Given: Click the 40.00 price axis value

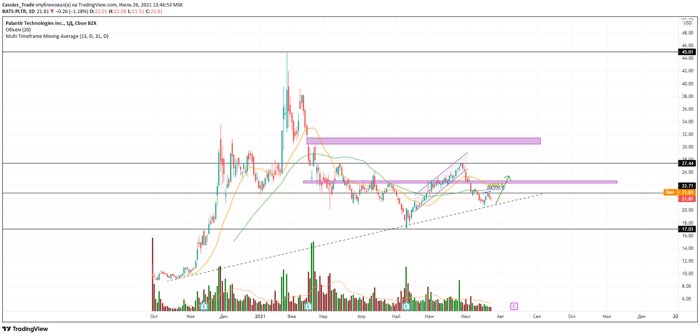Looking at the screenshot, I should pyautogui.click(x=687, y=83).
